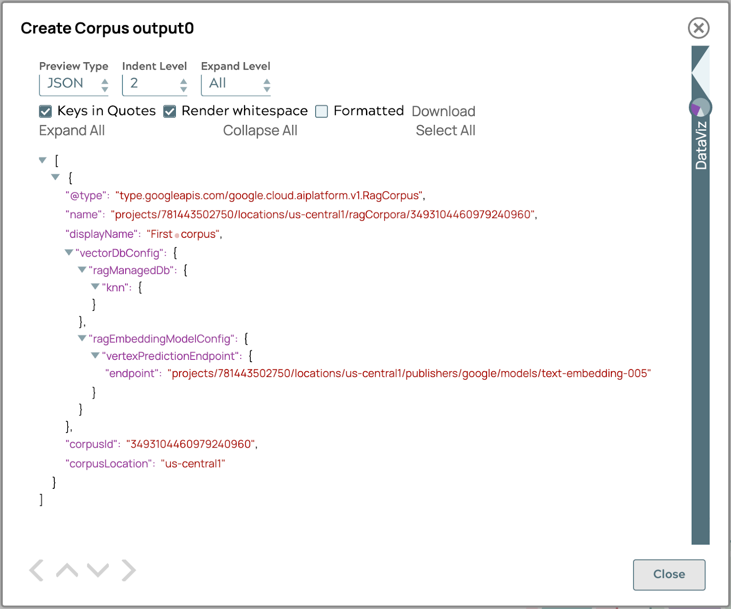Collapse the first object triangle

tap(56, 177)
